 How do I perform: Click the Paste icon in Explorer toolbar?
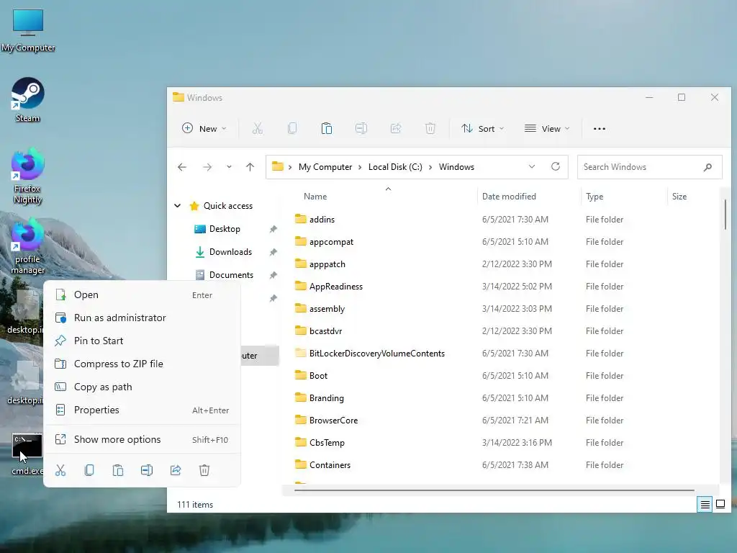[x=327, y=128]
